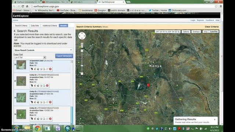Open thumbnail of result 38
Image resolution: width=235 pixels, height=132 pixels.
coord(21,98)
